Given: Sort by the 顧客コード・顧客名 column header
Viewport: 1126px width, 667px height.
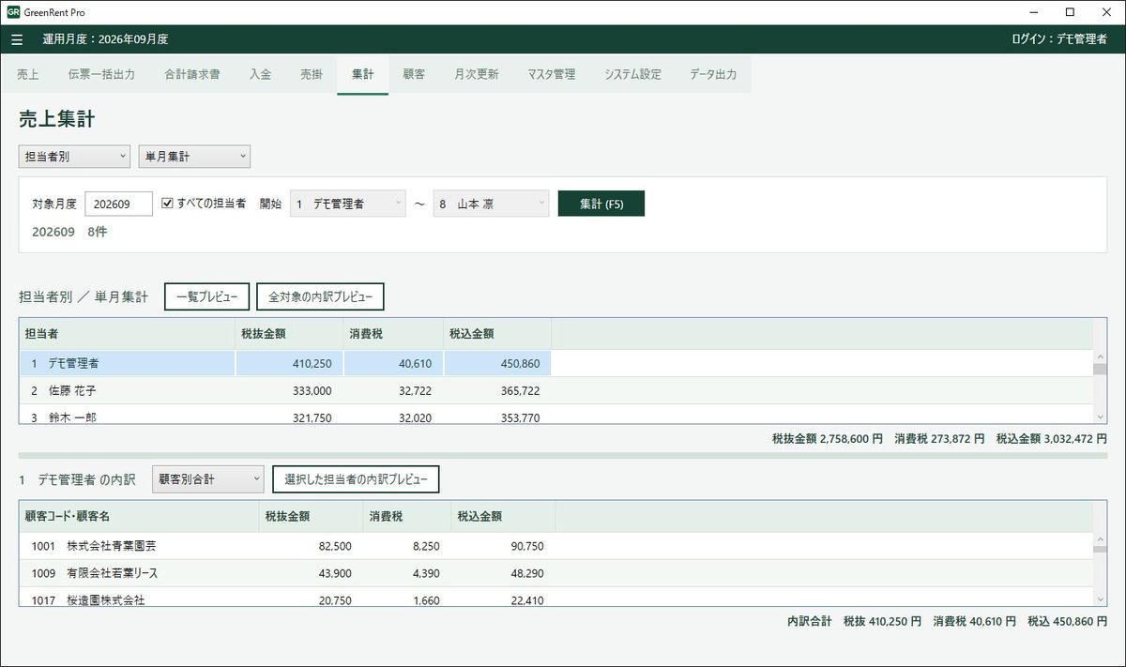Looking at the screenshot, I should [x=139, y=515].
